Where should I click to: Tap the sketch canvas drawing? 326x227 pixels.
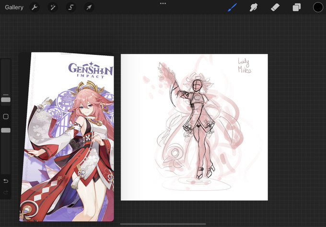194,127
